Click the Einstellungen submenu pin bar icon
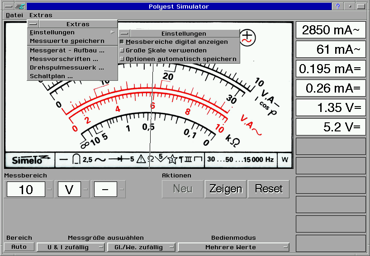 (x=124, y=33)
